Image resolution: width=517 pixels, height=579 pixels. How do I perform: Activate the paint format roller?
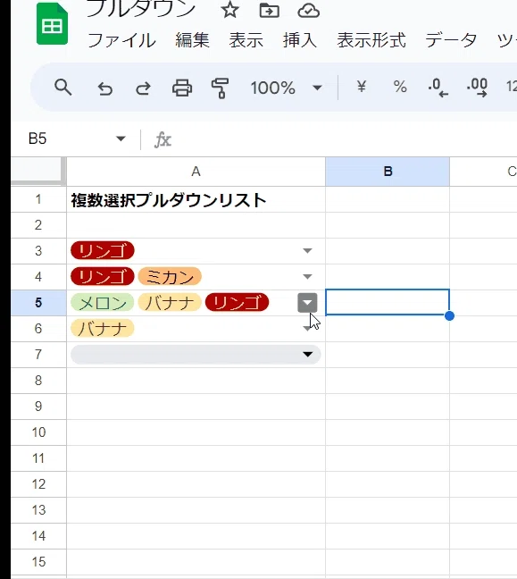220,88
